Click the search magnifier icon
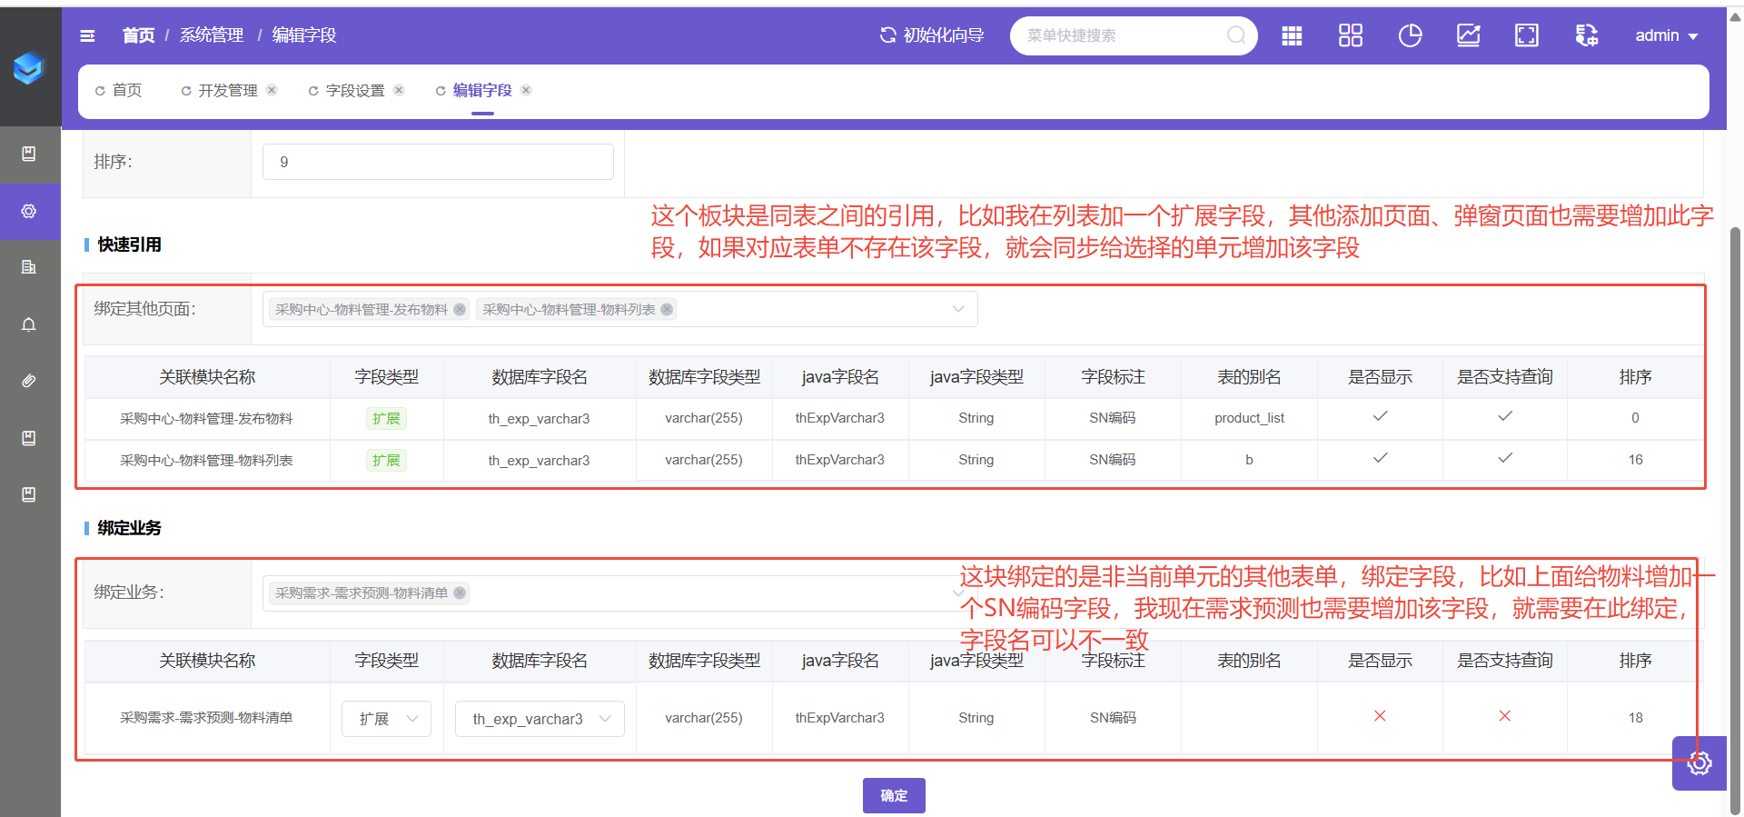The height and width of the screenshot is (817, 1744). [x=1236, y=35]
